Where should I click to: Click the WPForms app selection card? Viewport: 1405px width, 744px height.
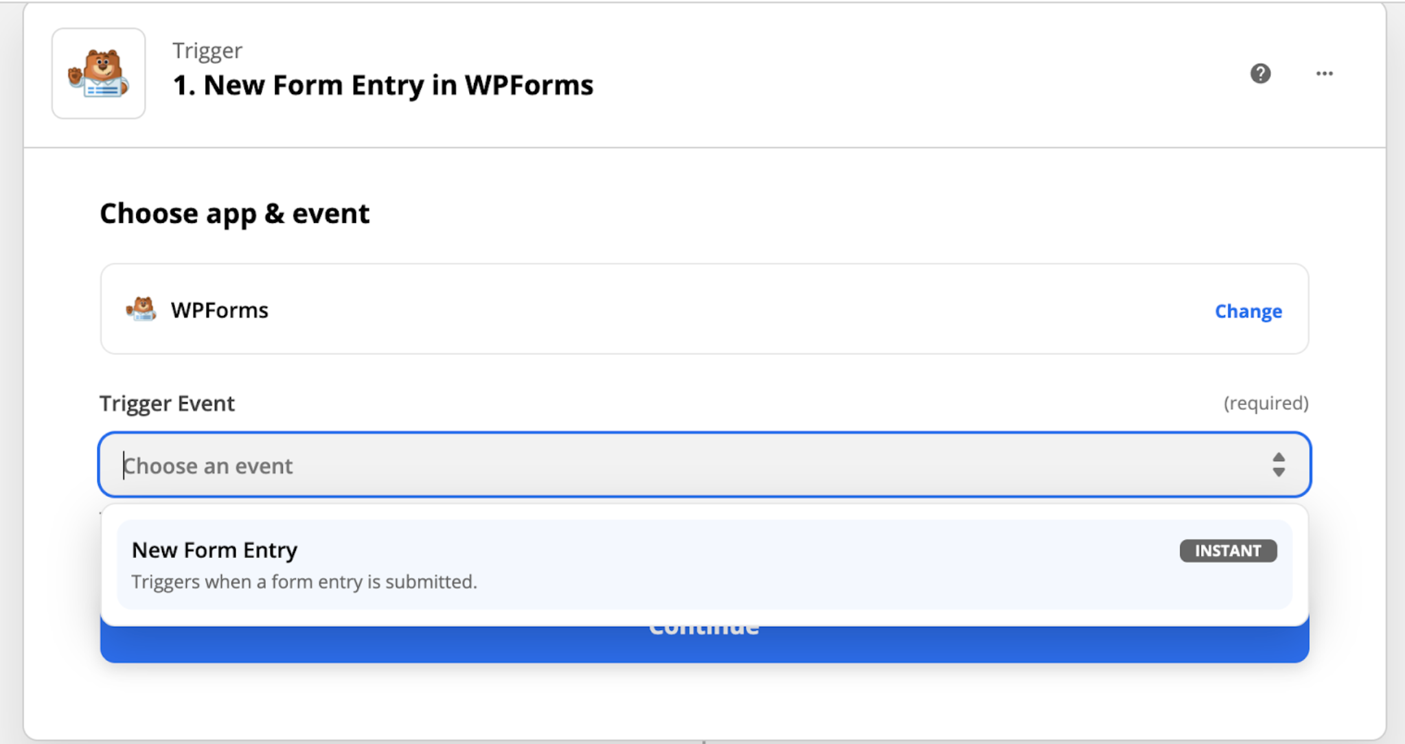tap(704, 309)
